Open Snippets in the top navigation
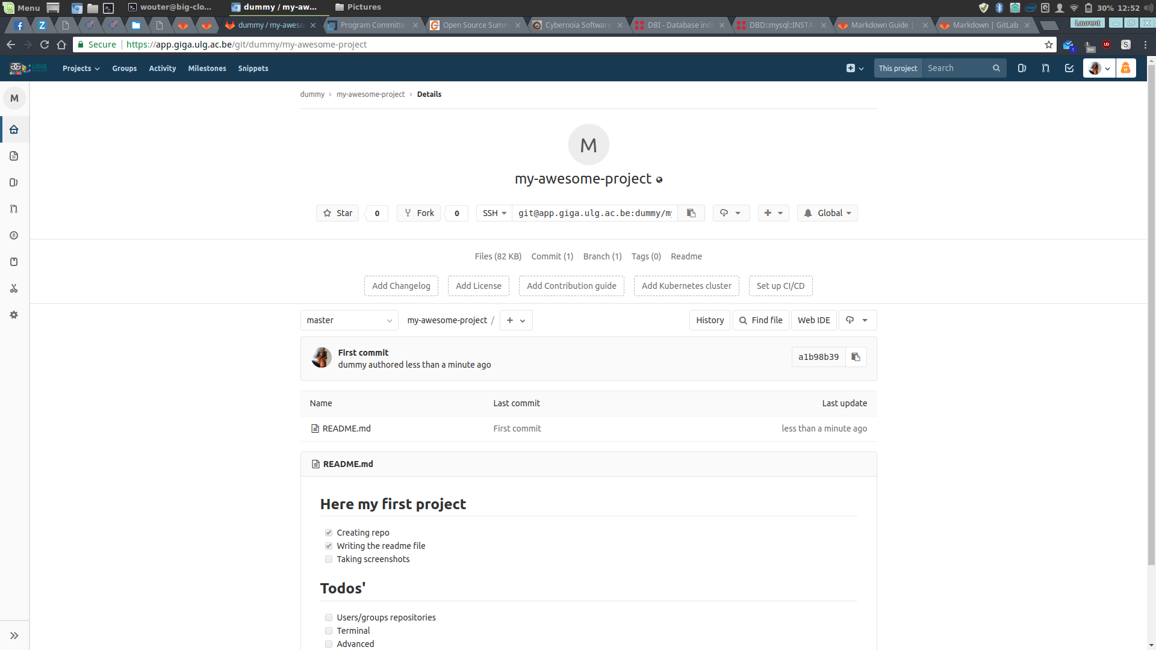 click(x=253, y=68)
